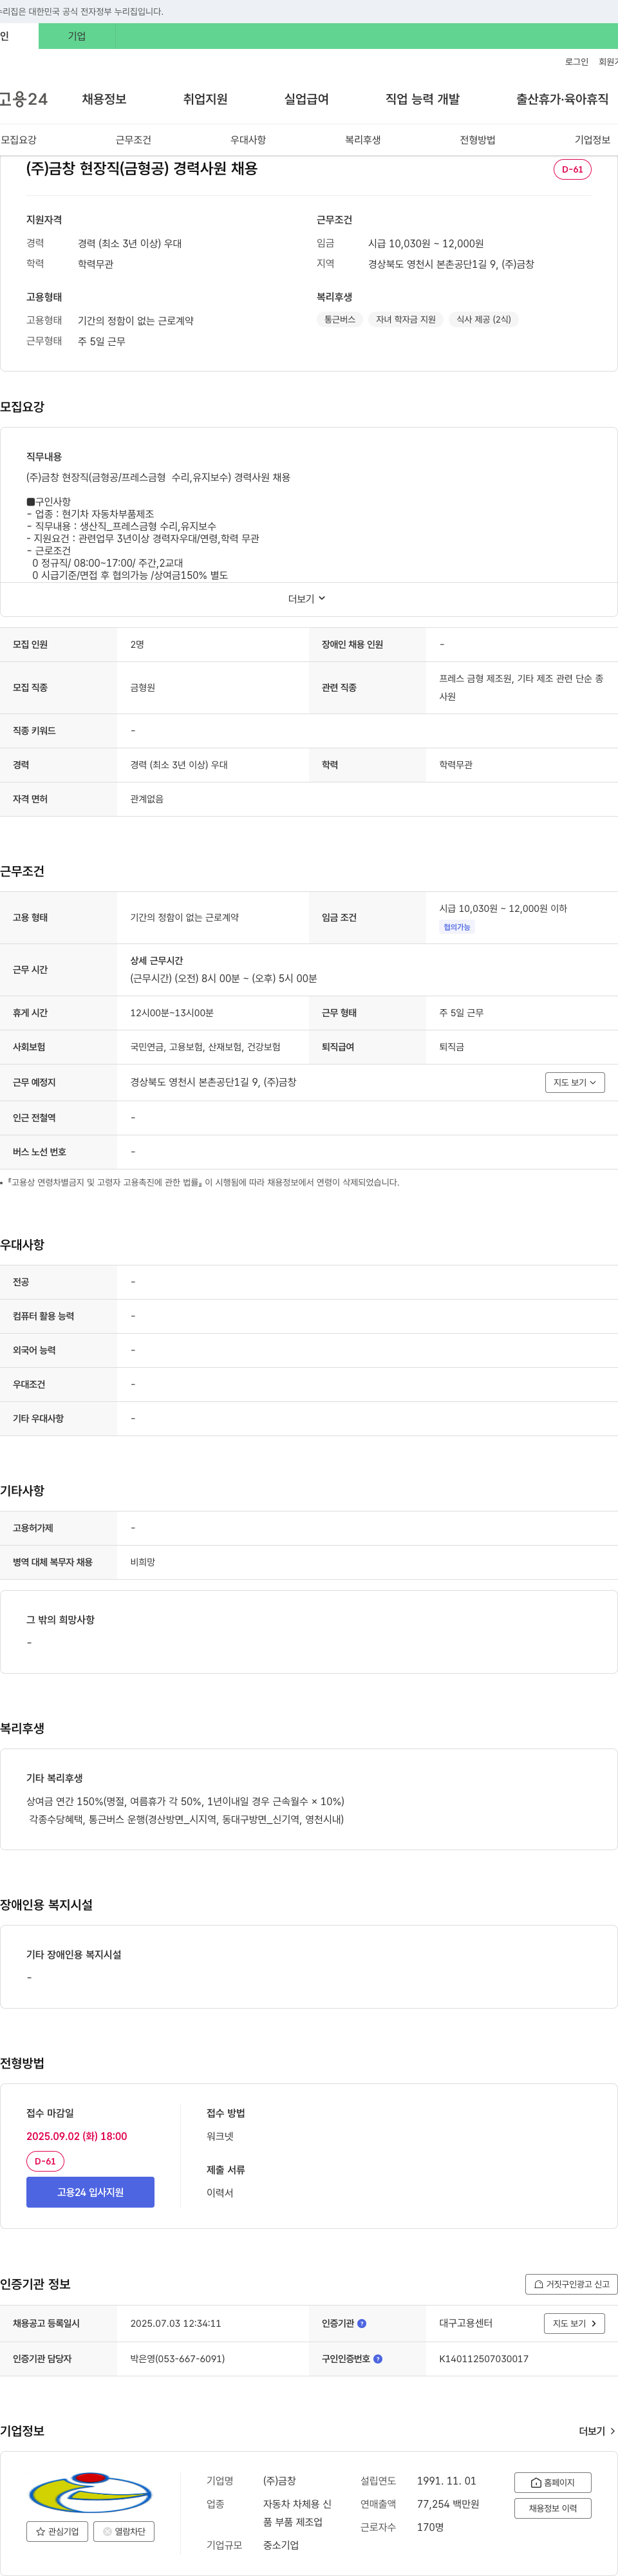The height and width of the screenshot is (2576, 618).
Task: Jump to the 모집요강 section tab
Action: tap(19, 140)
